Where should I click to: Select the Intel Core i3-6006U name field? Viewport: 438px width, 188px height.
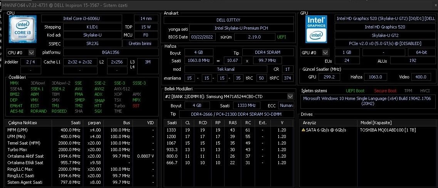82,18
